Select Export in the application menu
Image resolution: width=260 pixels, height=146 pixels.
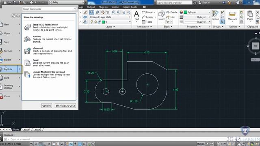(x=10, y=60)
